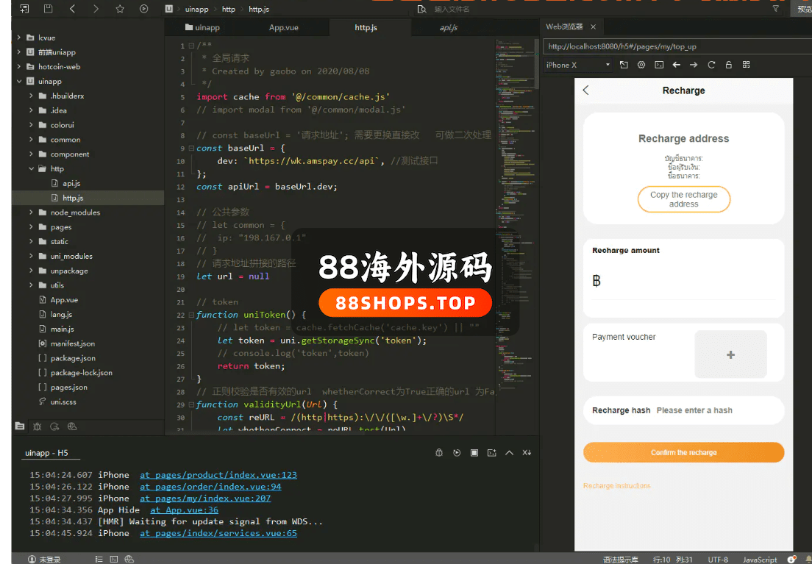Click Confirm the recharge button
The image size is (812, 564).
[683, 452]
